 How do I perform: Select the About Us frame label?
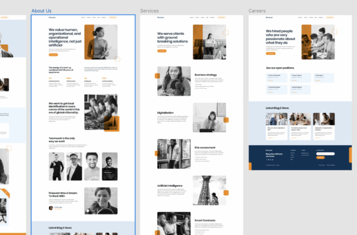[41, 11]
